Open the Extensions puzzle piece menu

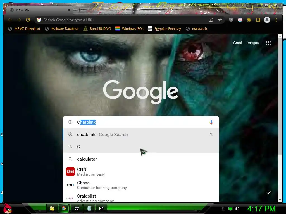249,20
